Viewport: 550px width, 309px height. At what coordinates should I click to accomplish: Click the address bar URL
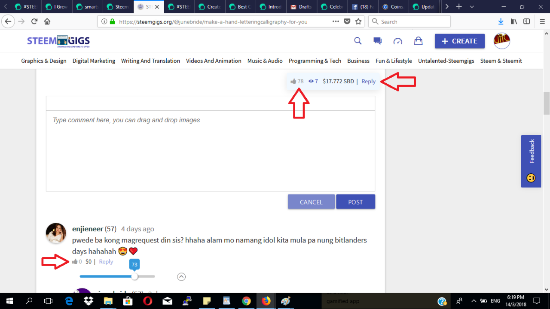[213, 21]
